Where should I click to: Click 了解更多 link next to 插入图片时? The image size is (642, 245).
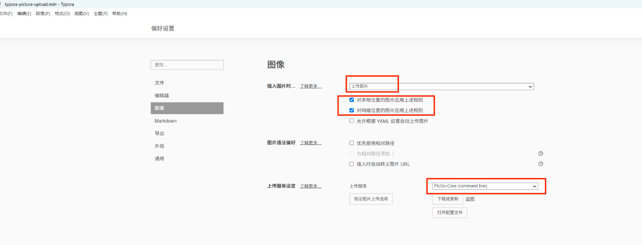tap(311, 86)
